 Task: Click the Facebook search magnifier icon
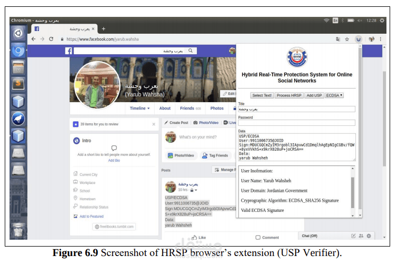coord(191,51)
